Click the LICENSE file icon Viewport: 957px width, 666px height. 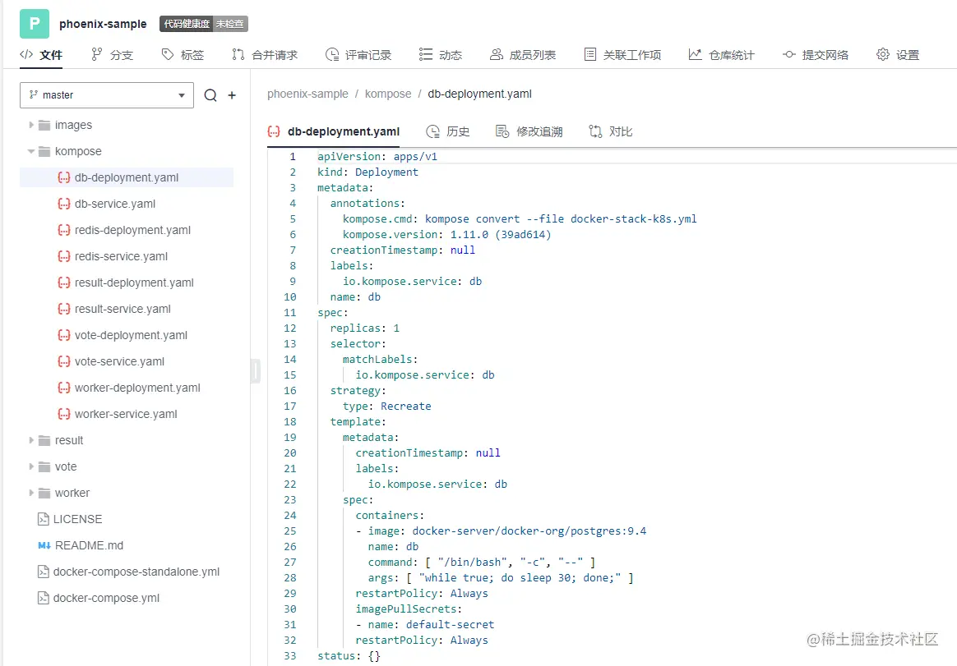click(x=44, y=519)
